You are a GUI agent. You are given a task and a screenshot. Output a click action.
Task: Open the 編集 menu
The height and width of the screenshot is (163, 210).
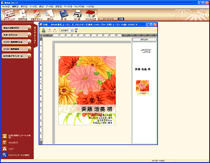[x=15, y=6]
